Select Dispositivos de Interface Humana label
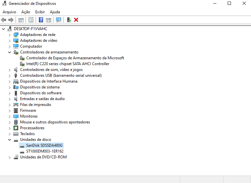Viewport: 251px width, 183px height. click(x=49, y=81)
